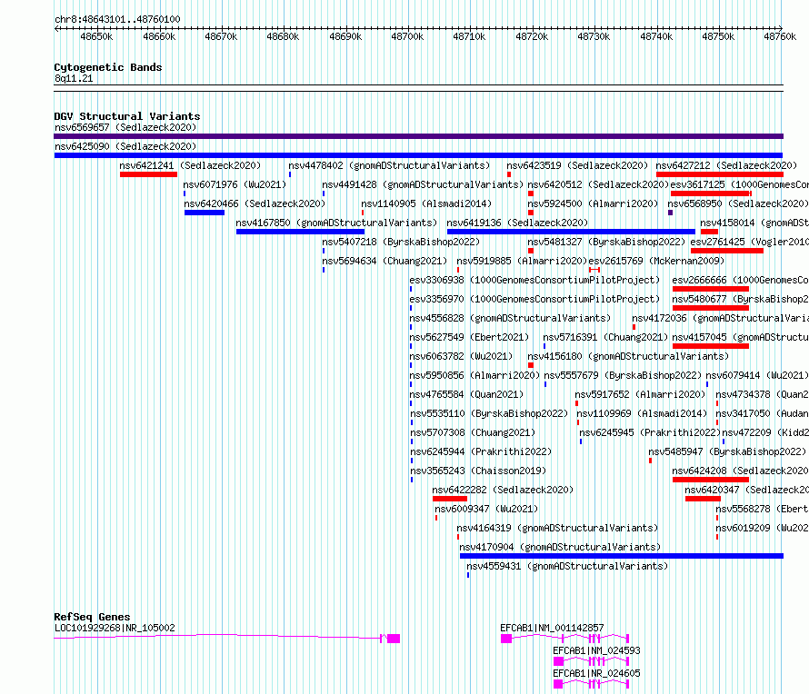Open the EFCAB1|NM_024593 transcript label

[x=596, y=650]
